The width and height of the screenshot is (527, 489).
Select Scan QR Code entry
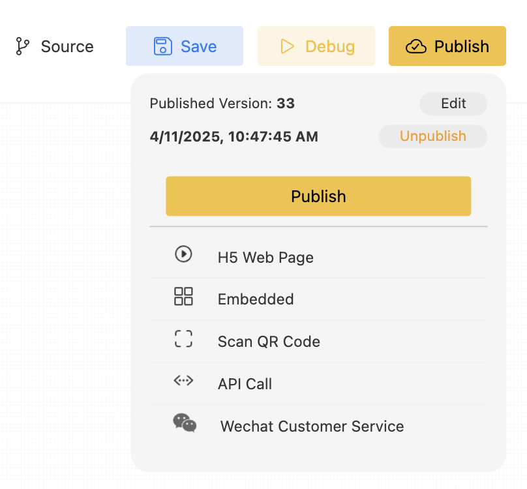[x=318, y=342]
